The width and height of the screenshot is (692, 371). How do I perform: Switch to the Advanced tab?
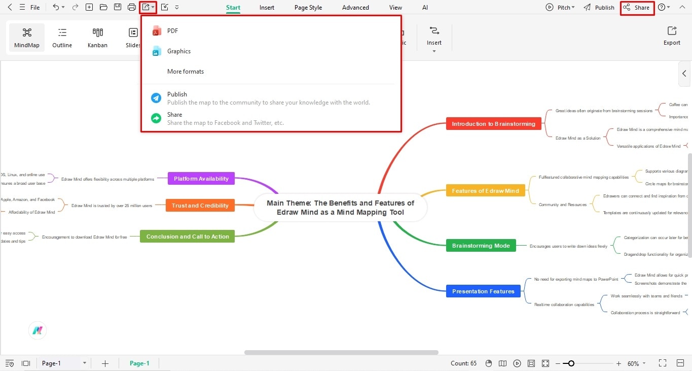(x=355, y=8)
